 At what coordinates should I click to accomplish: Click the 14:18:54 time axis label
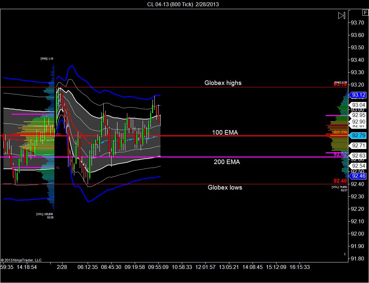27,267
